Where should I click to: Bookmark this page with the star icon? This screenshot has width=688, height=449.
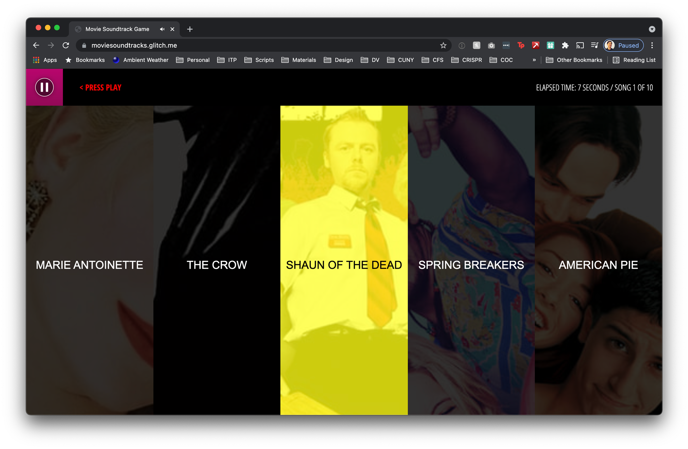[443, 45]
